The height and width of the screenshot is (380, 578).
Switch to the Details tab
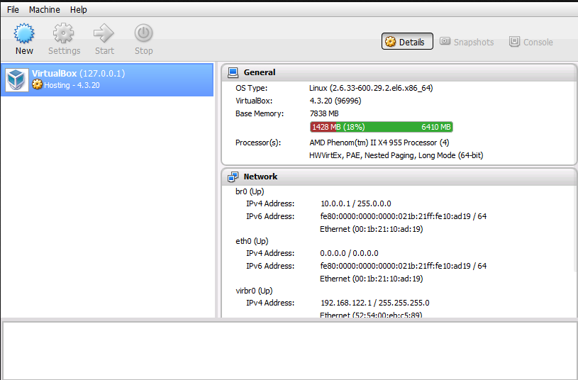coord(407,42)
